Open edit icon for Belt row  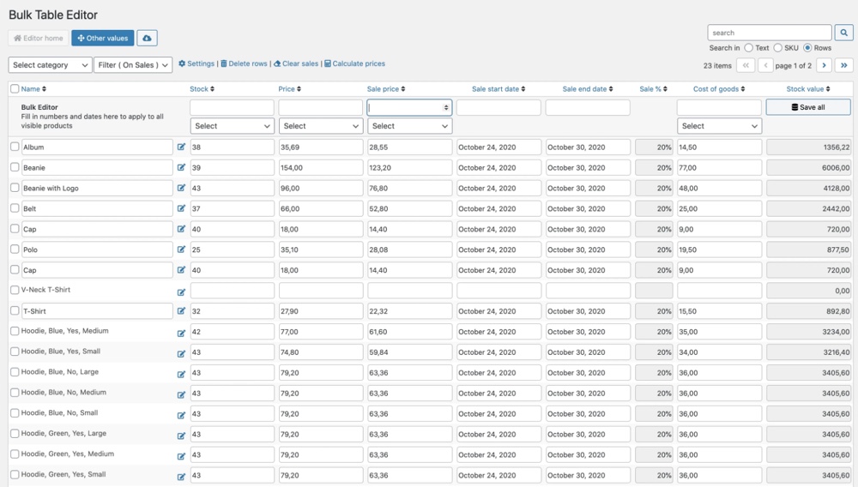pyautogui.click(x=181, y=209)
